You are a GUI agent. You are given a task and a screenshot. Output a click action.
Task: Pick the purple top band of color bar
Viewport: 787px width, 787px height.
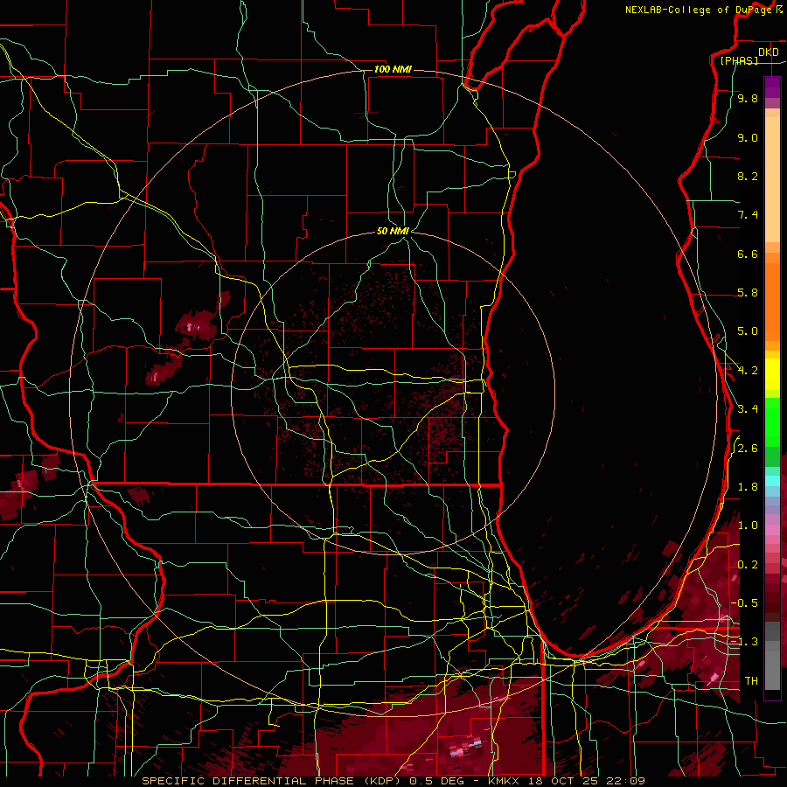coord(772,87)
